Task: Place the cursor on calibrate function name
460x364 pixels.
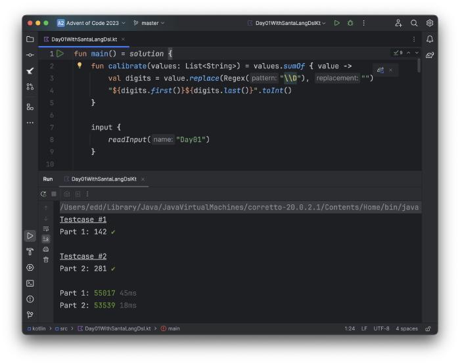Action: coord(127,66)
